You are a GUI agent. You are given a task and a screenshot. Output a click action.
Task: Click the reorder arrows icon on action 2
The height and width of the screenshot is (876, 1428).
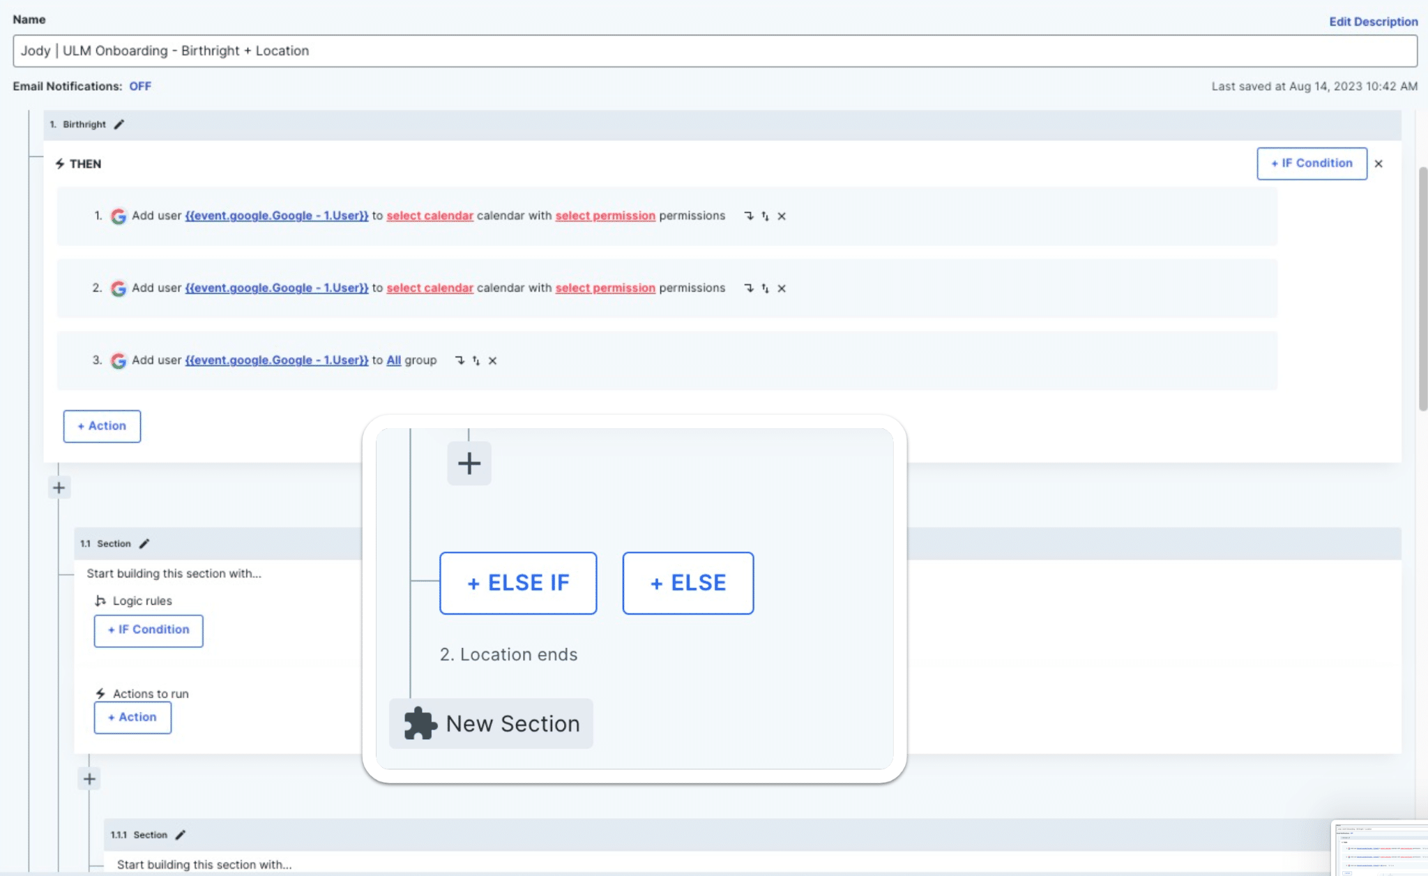[764, 287]
